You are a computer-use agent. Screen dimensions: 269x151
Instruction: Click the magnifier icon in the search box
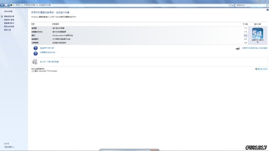coord(267,5)
